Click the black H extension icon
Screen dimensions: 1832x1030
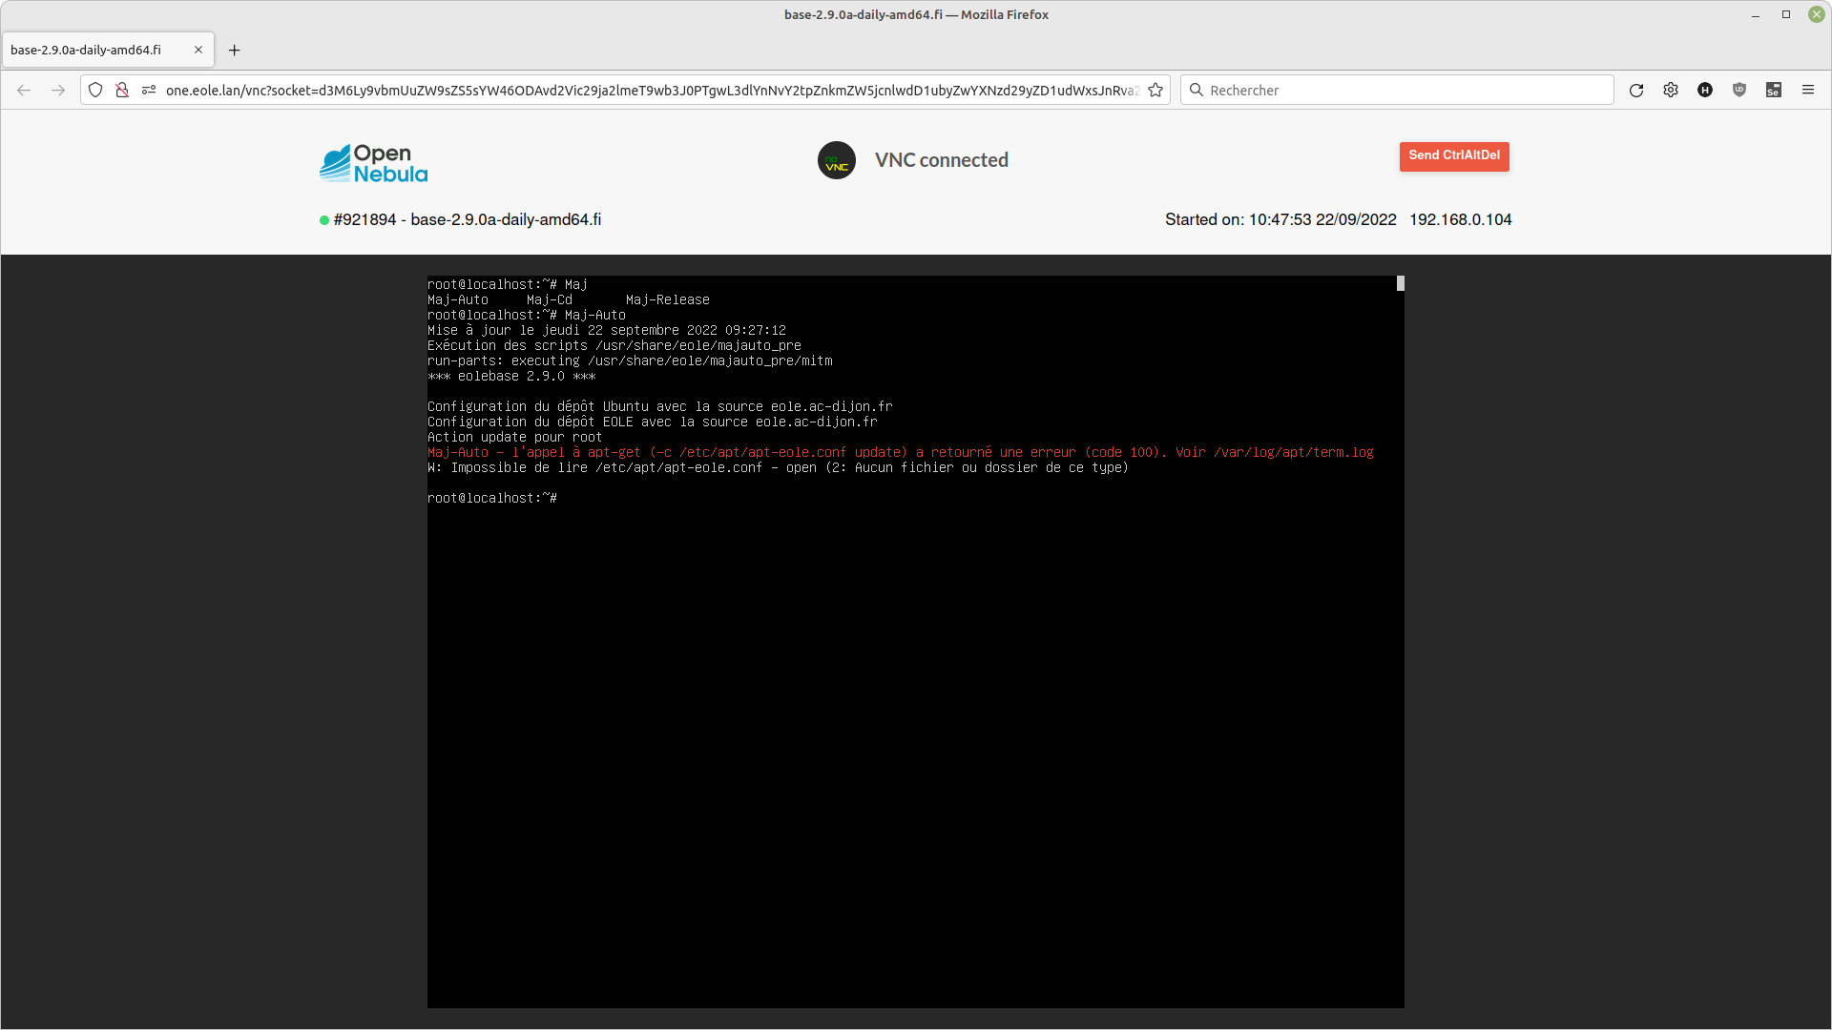point(1704,91)
